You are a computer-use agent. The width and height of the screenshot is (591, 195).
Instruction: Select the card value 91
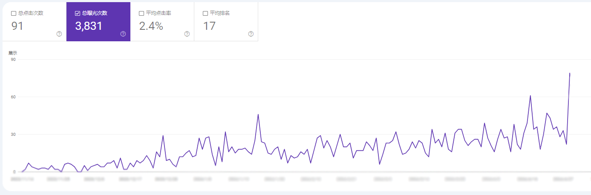point(17,26)
